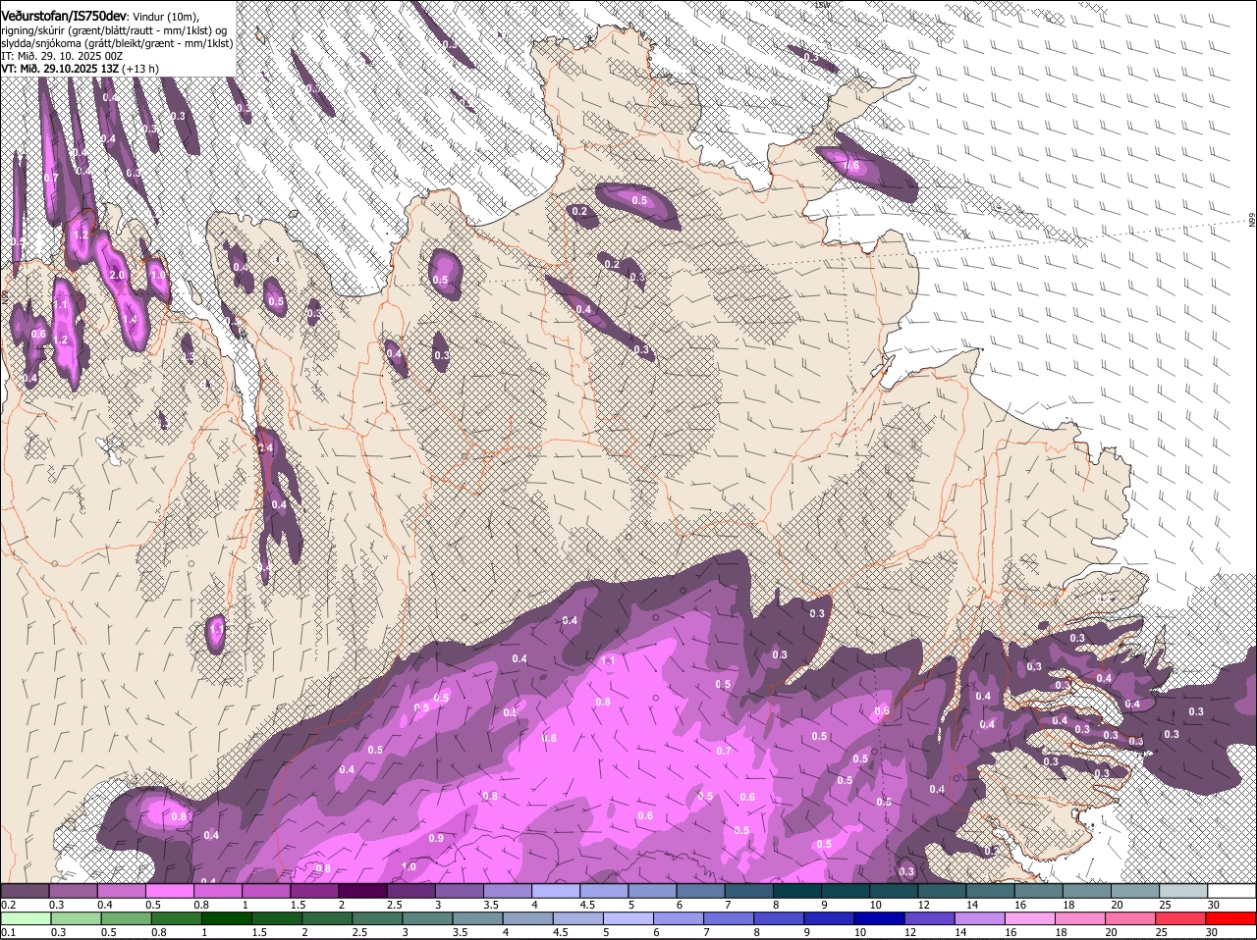Pick the upper legend swatch labeled 0.3
The width and height of the screenshot is (1257, 940).
(73, 891)
